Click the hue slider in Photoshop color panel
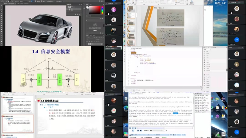Image resolution: width=246 pixels, height=138 pixels. point(102,10)
